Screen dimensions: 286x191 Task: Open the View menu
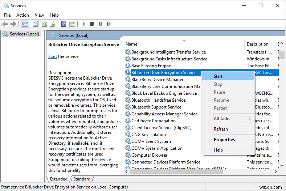pyautogui.click(x=39, y=15)
